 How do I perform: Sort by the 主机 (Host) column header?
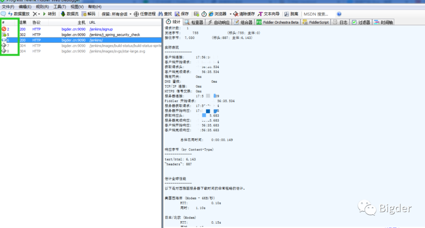(x=81, y=22)
